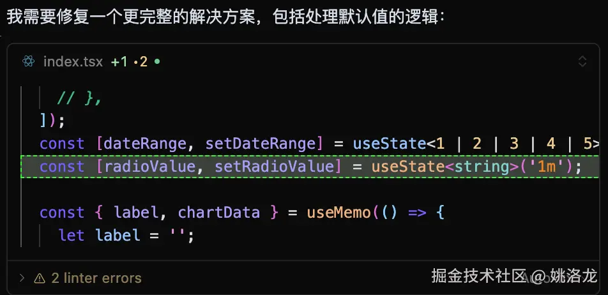Open the 2 linter errors details

[96, 278]
